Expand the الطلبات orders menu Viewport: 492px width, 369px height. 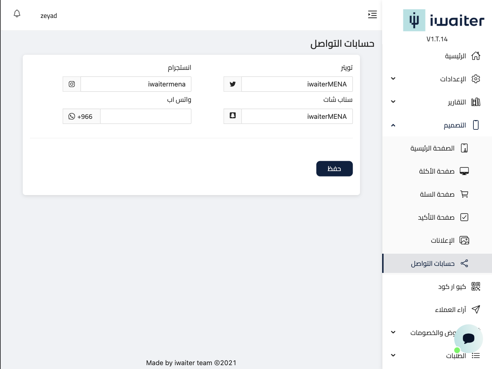tap(393, 355)
